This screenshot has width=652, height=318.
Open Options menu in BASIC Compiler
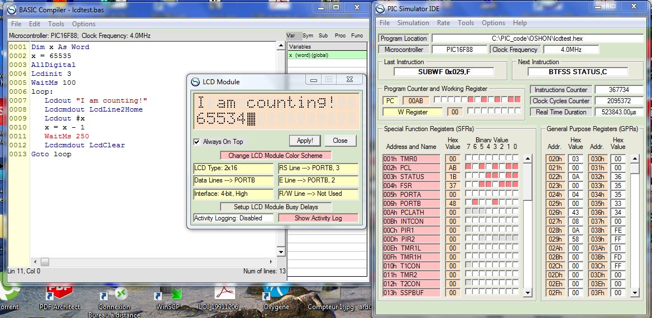click(84, 23)
